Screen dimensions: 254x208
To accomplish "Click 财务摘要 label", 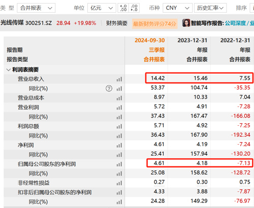I will point(117,23).
